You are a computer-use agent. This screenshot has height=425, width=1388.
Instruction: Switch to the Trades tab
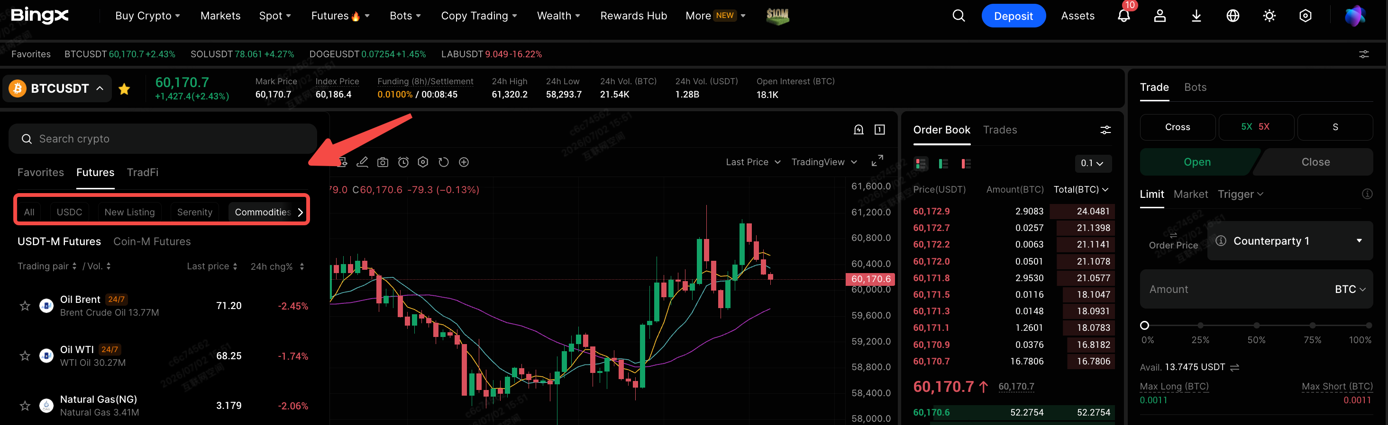[999, 130]
